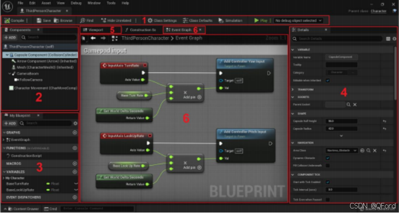
Task: Toggle the Dynamic Obstacle checkbox
Action: (x=328, y=158)
